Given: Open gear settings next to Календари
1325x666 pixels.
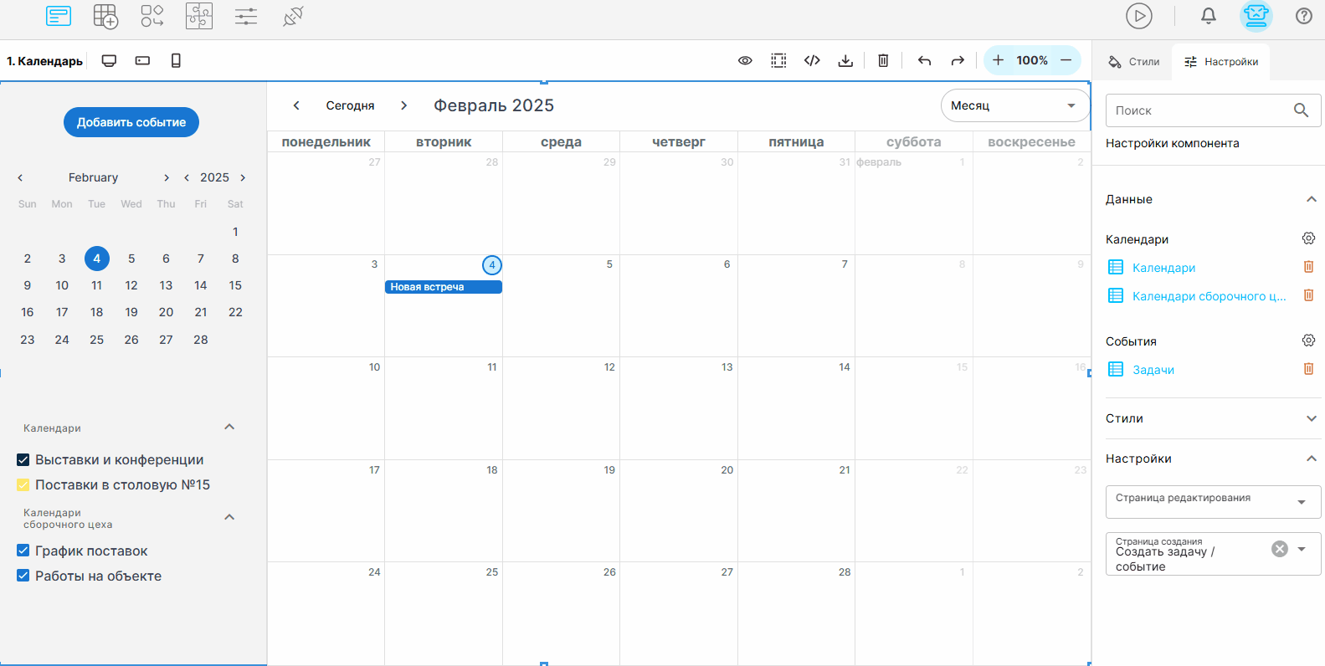Looking at the screenshot, I should (1309, 238).
